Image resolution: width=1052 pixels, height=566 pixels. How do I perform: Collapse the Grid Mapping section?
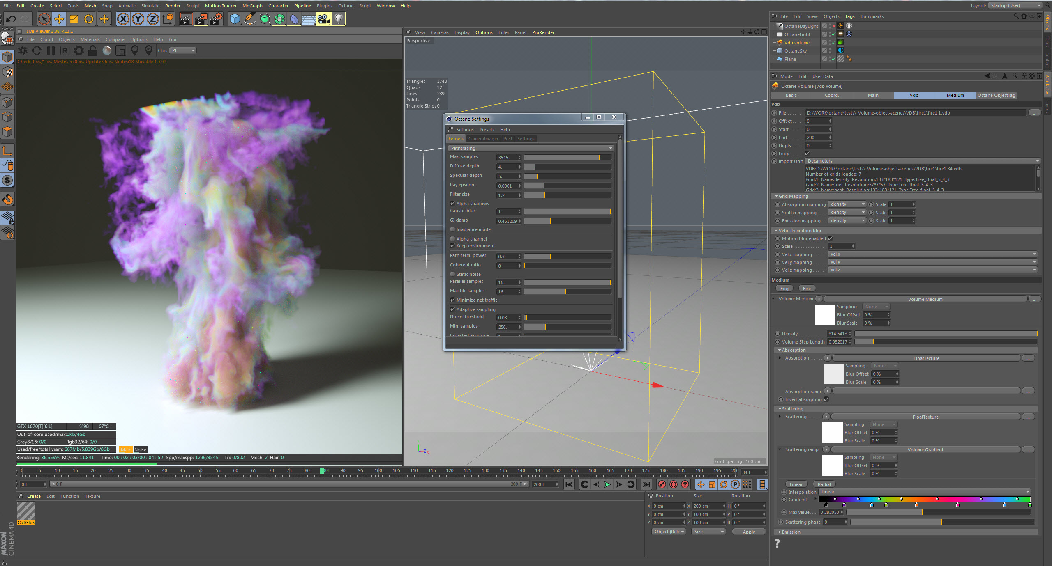point(776,196)
